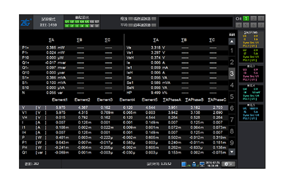The image size is (285, 183).
Task: Click the Element1 column header
Action: [60, 100]
